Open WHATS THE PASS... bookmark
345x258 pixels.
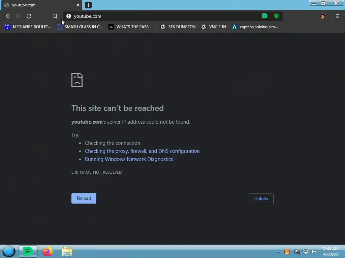tap(130, 27)
